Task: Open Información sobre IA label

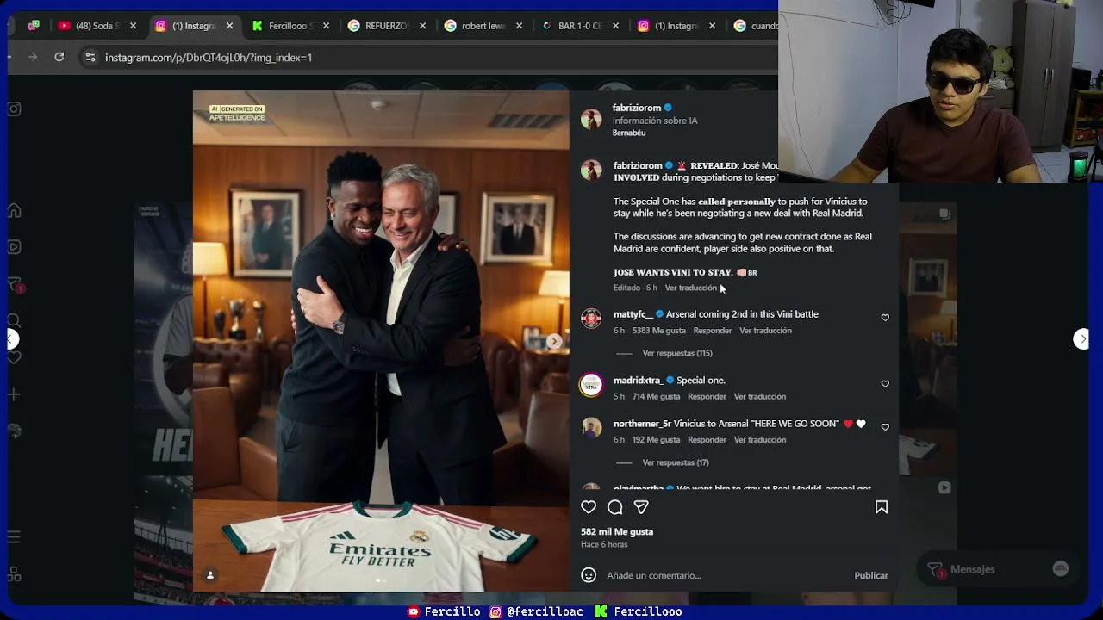Action: pyautogui.click(x=655, y=121)
